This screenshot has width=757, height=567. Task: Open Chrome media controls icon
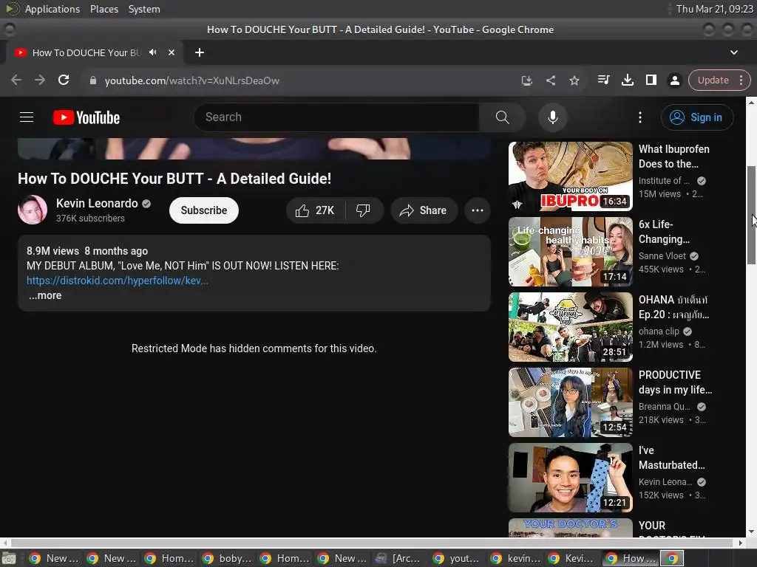[603, 80]
